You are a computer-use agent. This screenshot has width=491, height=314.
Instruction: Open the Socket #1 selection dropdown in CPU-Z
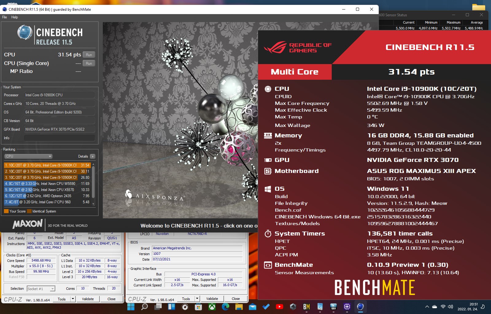[41, 289]
